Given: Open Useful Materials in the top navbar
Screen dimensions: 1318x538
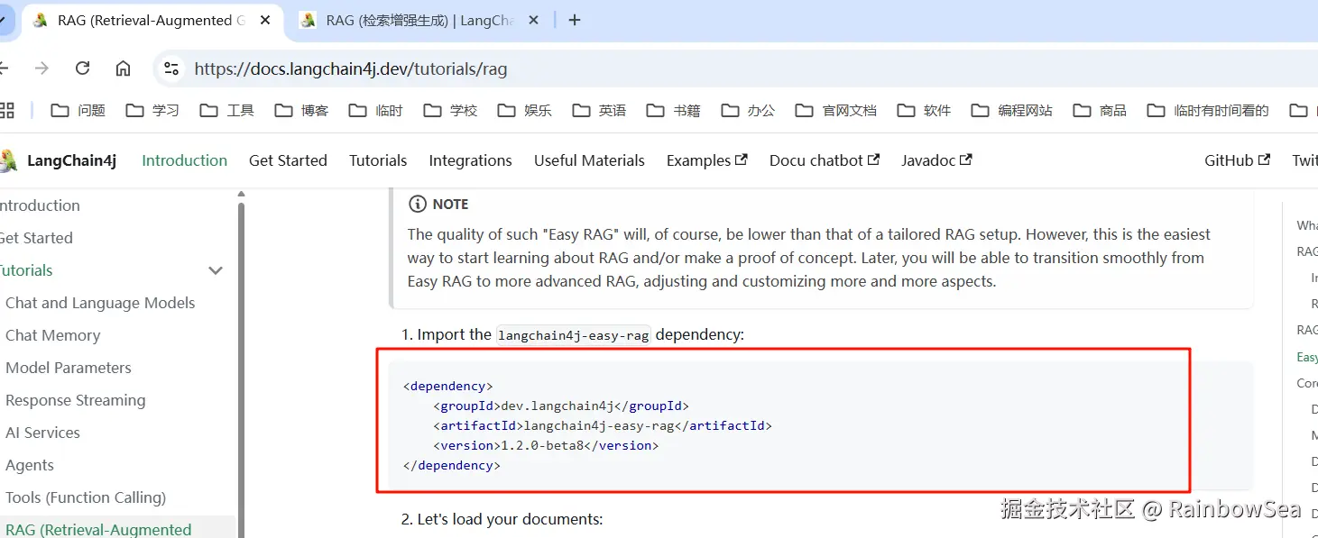Looking at the screenshot, I should tap(589, 160).
